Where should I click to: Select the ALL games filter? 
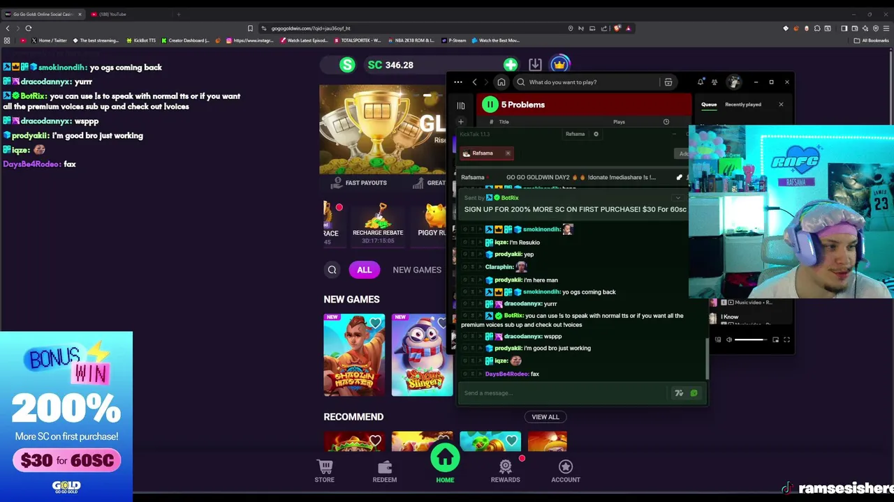(x=365, y=270)
